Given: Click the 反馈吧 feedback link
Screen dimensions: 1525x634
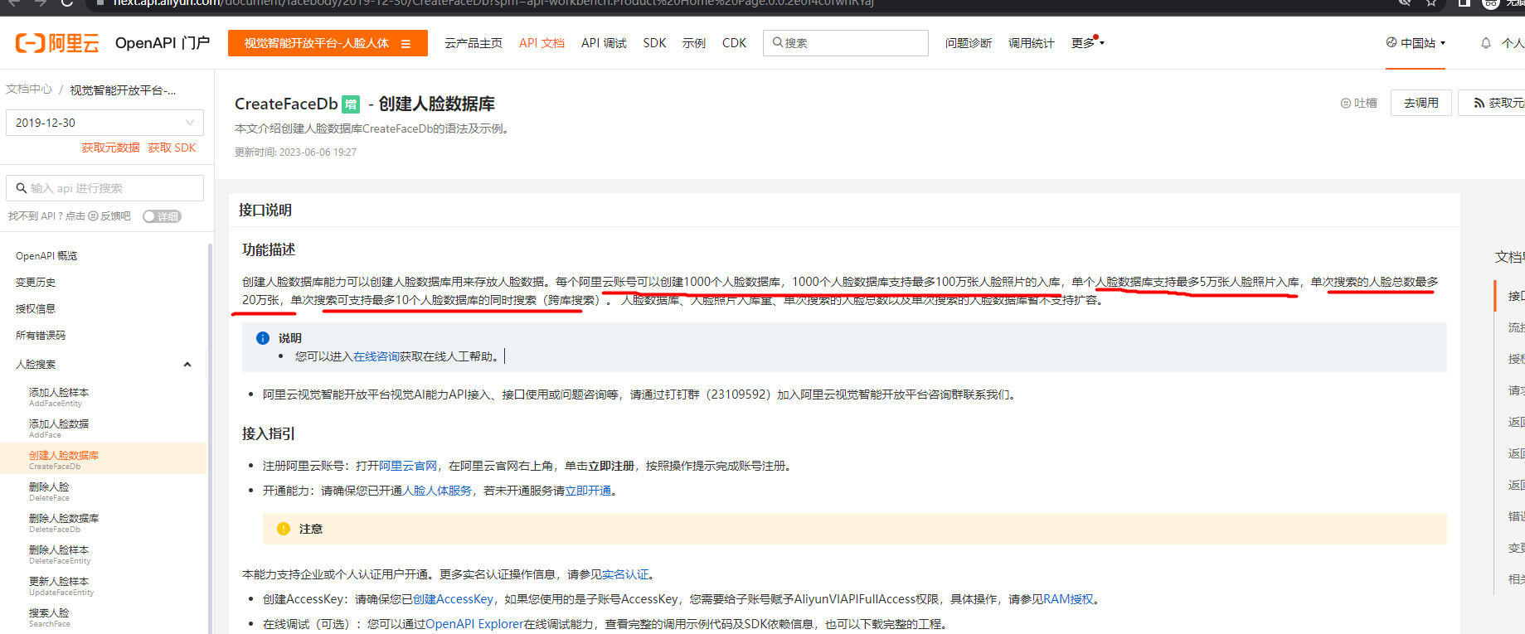Looking at the screenshot, I should (x=115, y=216).
